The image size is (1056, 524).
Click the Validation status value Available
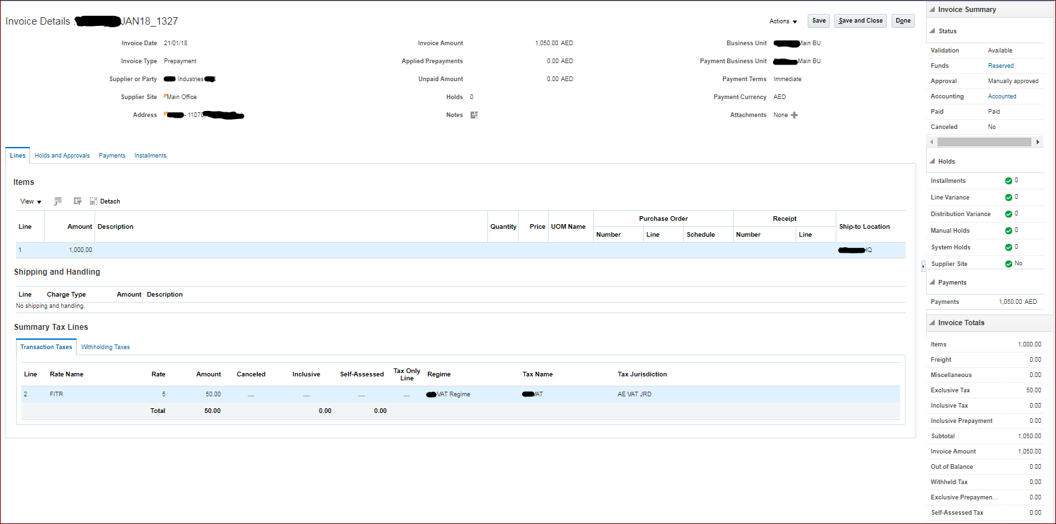(1000, 51)
